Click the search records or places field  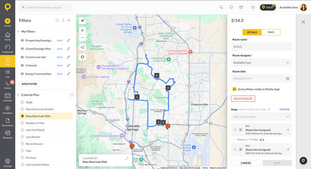pos(46,7)
